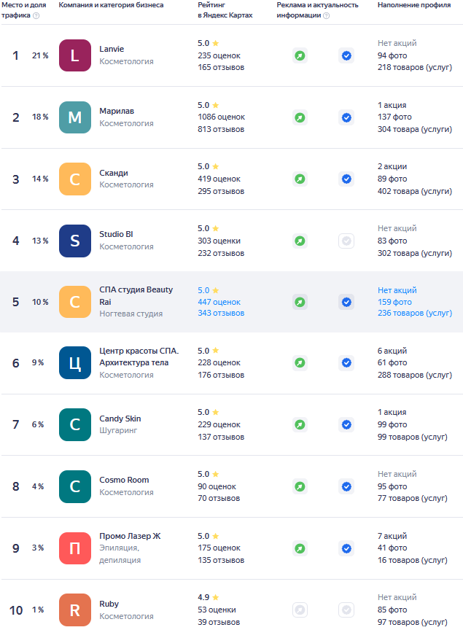Open the '343 отзывов' reviews link

pos(221,314)
